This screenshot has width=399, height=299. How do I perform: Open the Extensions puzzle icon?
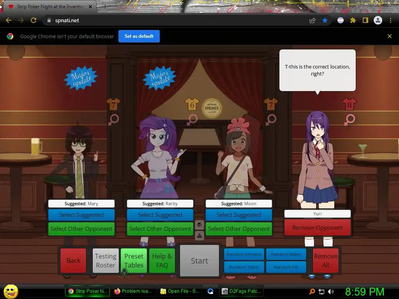pos(353,20)
